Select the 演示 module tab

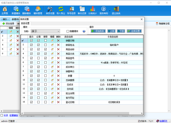5,19
